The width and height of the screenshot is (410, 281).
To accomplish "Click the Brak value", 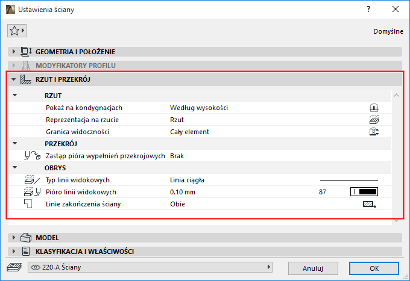I will point(177,156).
